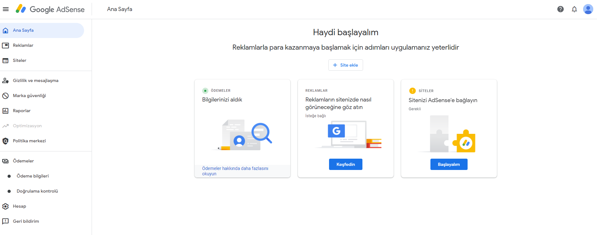Click the Ana Sayfa page title in header

click(120, 9)
